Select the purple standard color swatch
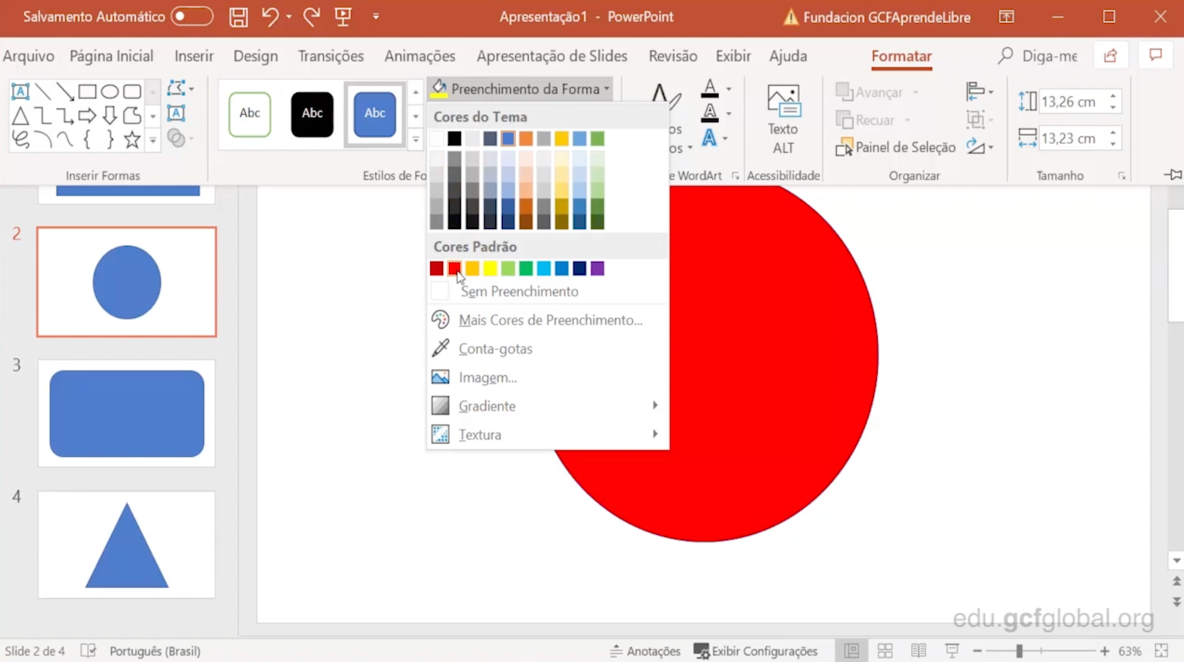 (597, 269)
